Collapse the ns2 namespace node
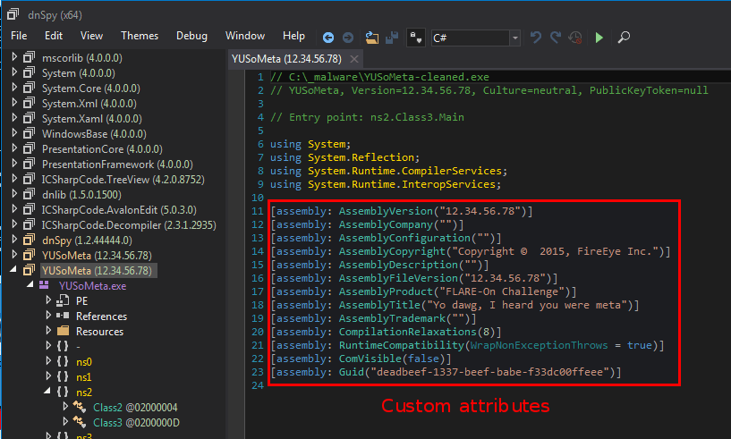The height and width of the screenshot is (439, 731). coord(48,392)
